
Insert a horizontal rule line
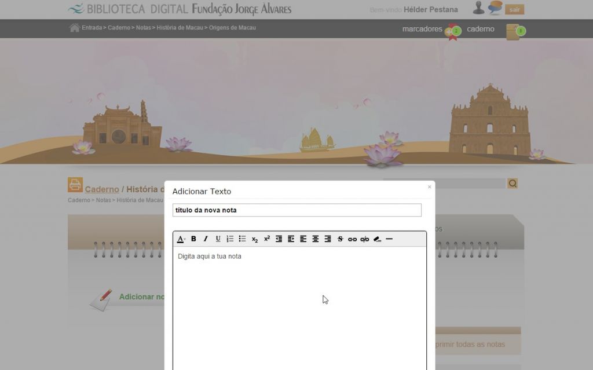tap(389, 239)
